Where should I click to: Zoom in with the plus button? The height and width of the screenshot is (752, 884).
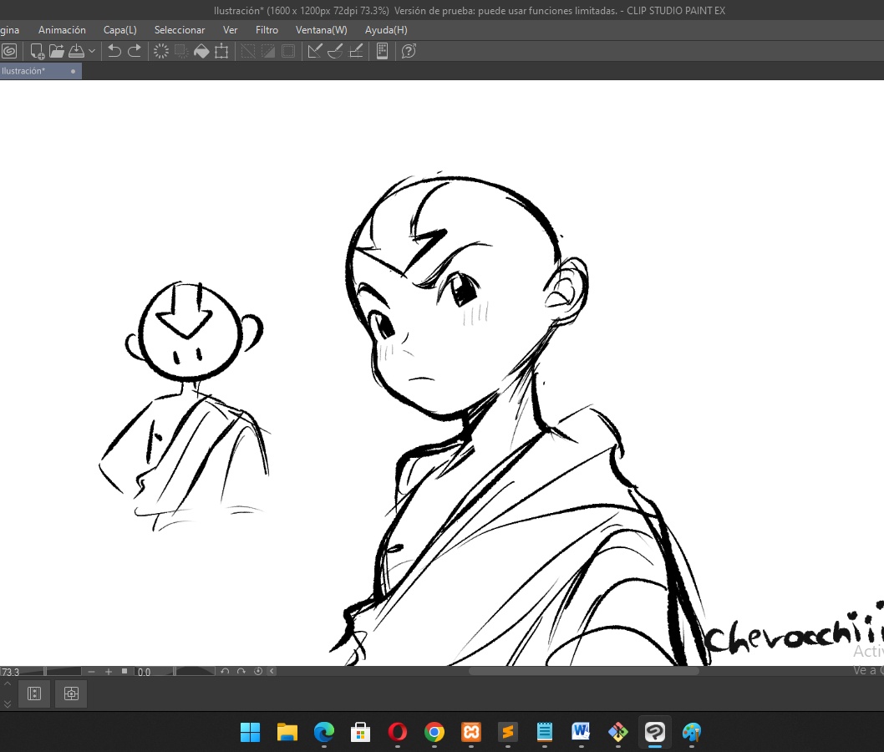point(109,672)
